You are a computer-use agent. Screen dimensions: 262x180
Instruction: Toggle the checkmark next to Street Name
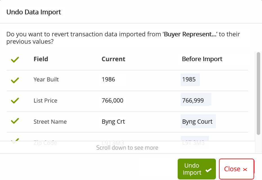[x=15, y=122]
